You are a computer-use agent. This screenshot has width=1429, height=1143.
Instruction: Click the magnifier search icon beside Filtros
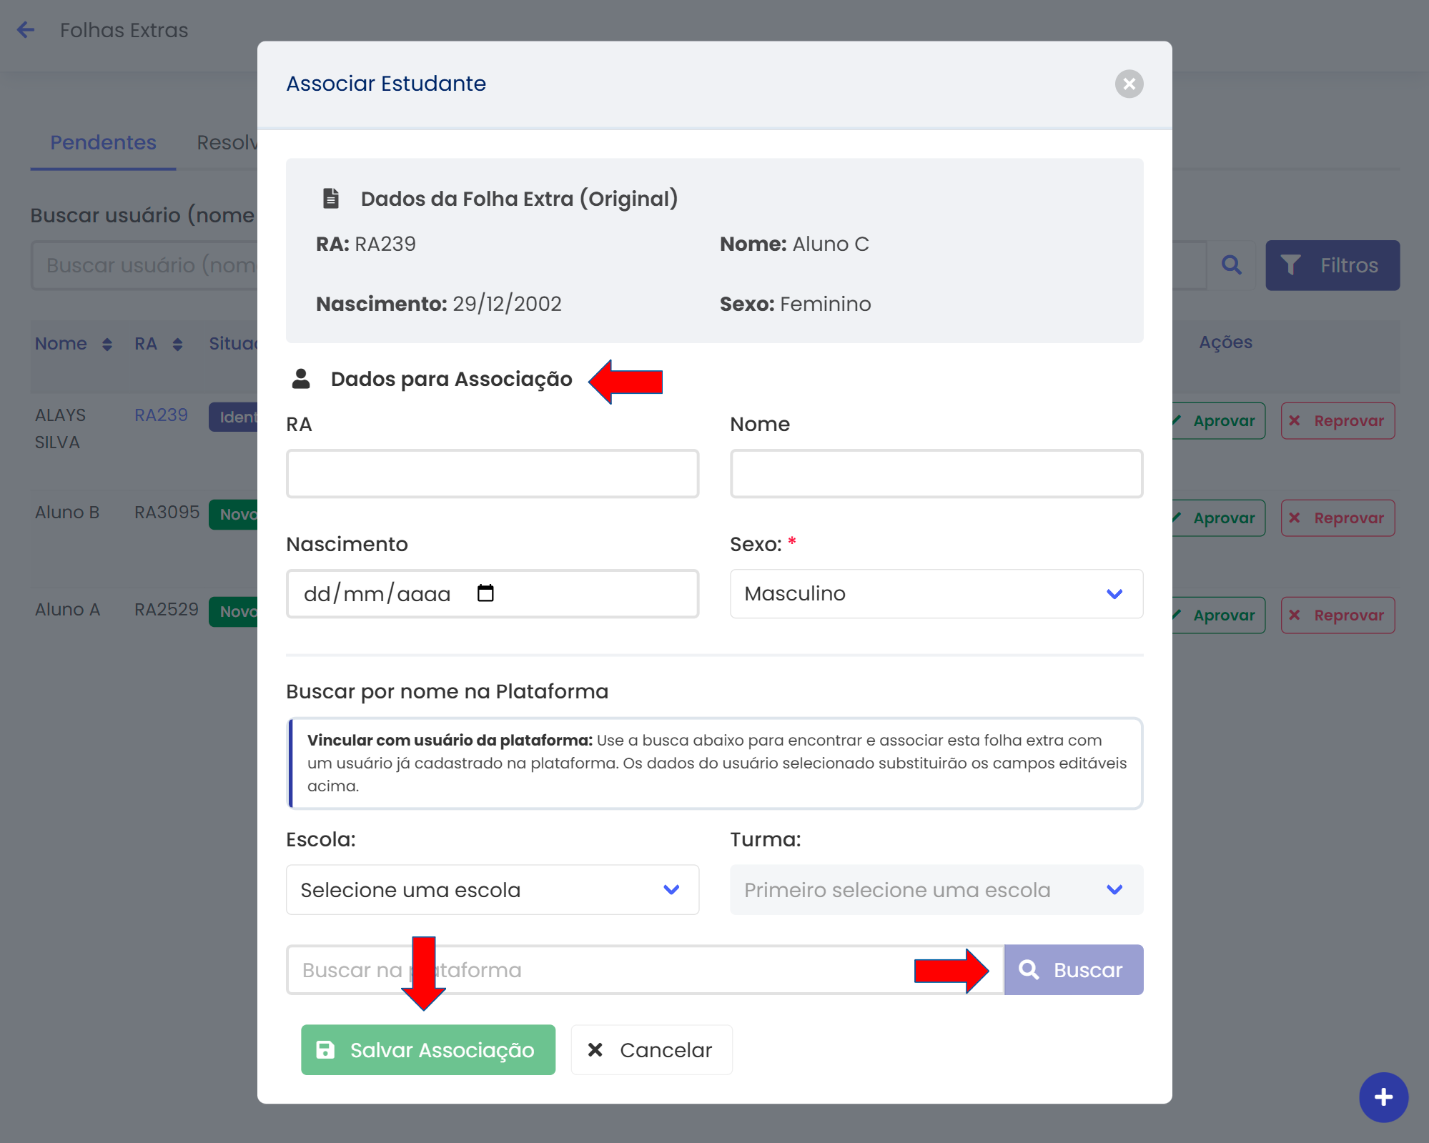(1231, 265)
